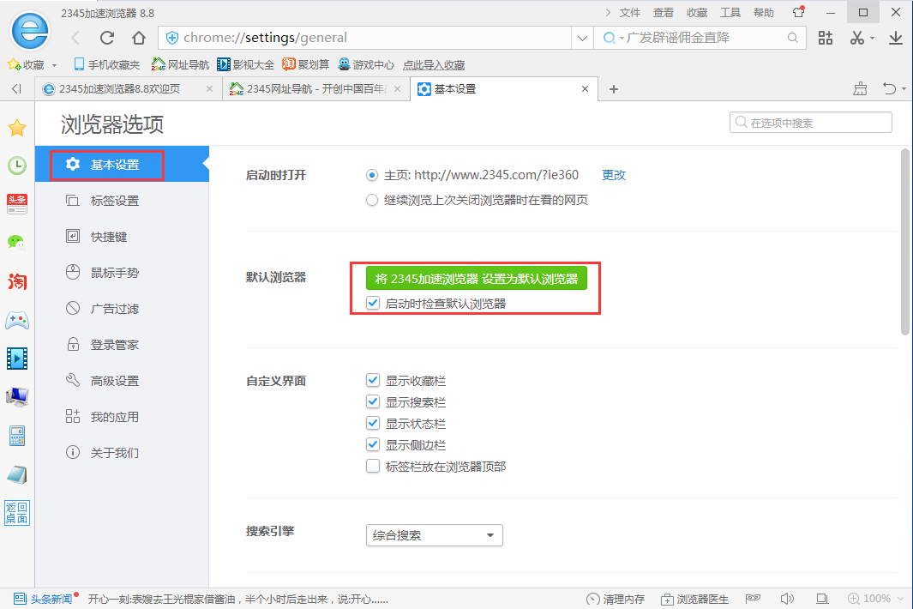Viewport: 913px width, 609px height.
Task: Open the sidebar calculator icon
Action: click(17, 436)
